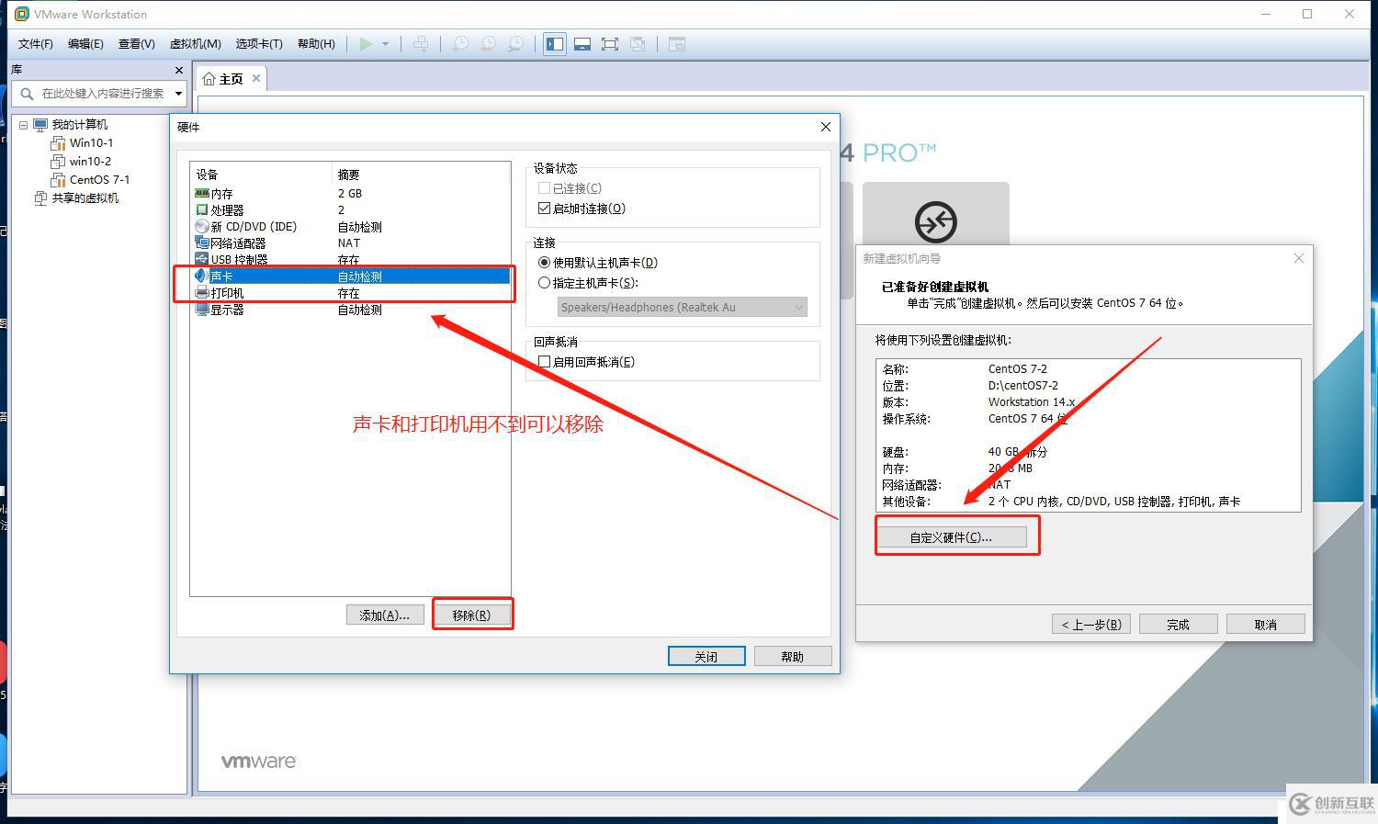Click the 自定义硬件(C)... button
1378x824 pixels.
coord(952,537)
